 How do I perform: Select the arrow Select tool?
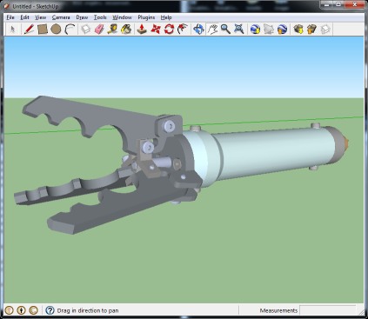[12, 30]
